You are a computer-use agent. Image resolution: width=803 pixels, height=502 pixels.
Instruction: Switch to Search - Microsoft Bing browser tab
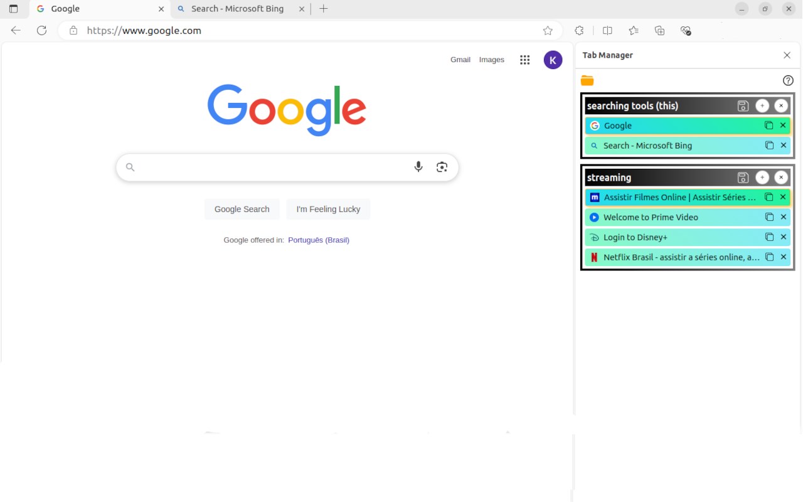pos(241,9)
